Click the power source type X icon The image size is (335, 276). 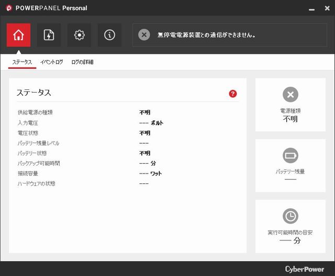[291, 95]
